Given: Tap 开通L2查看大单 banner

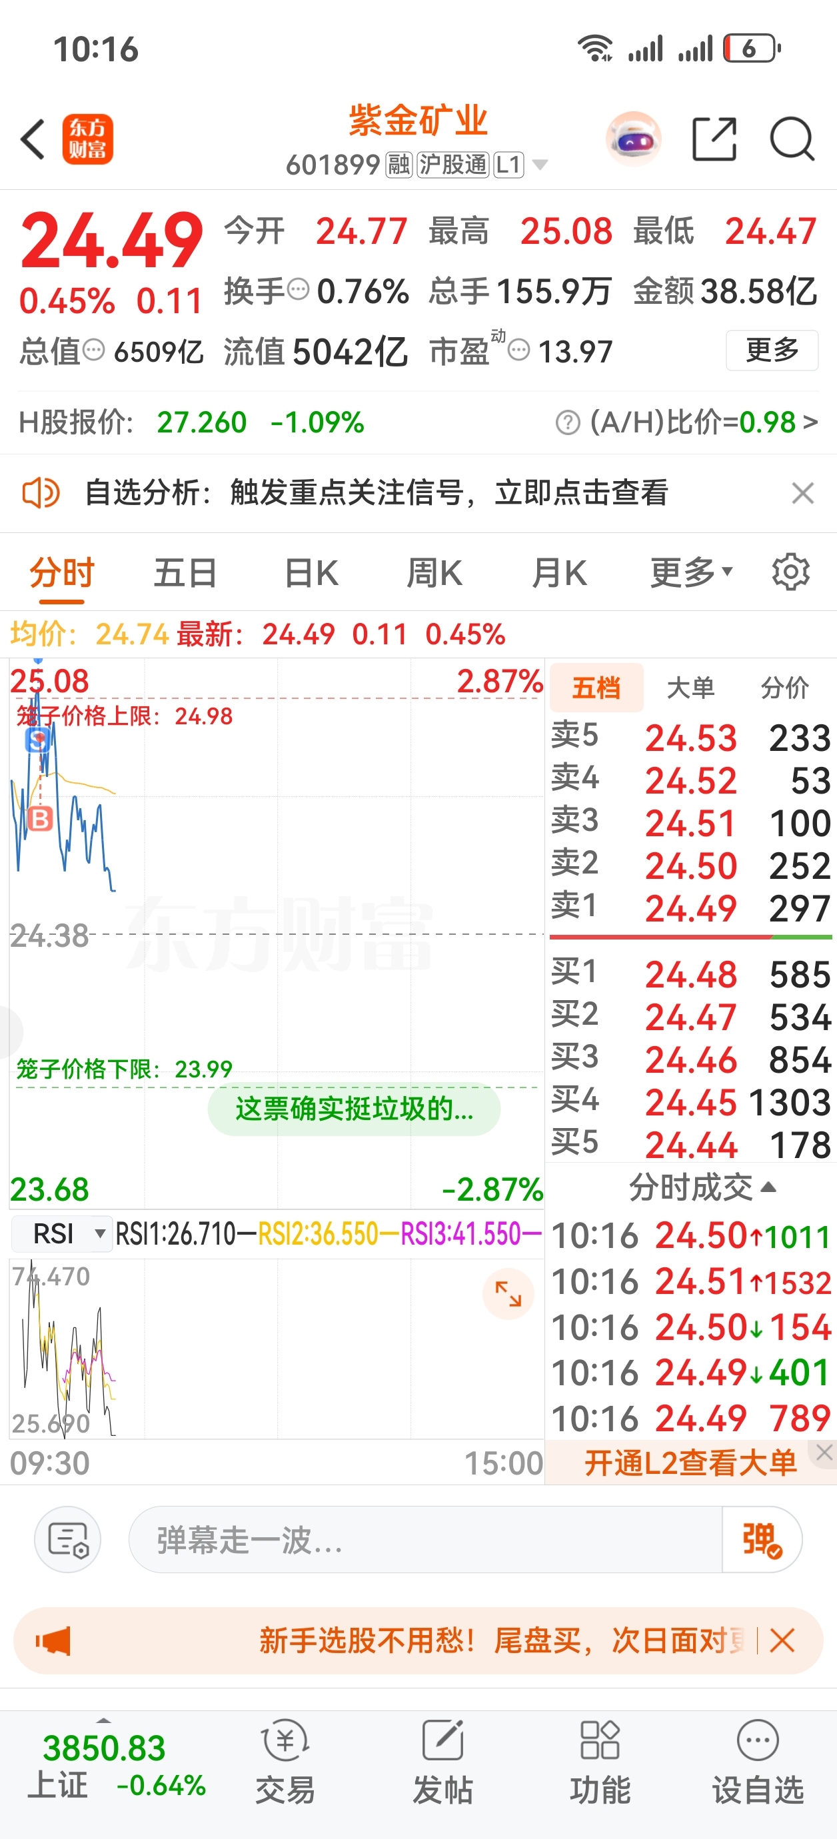Looking at the screenshot, I should pyautogui.click(x=690, y=1463).
